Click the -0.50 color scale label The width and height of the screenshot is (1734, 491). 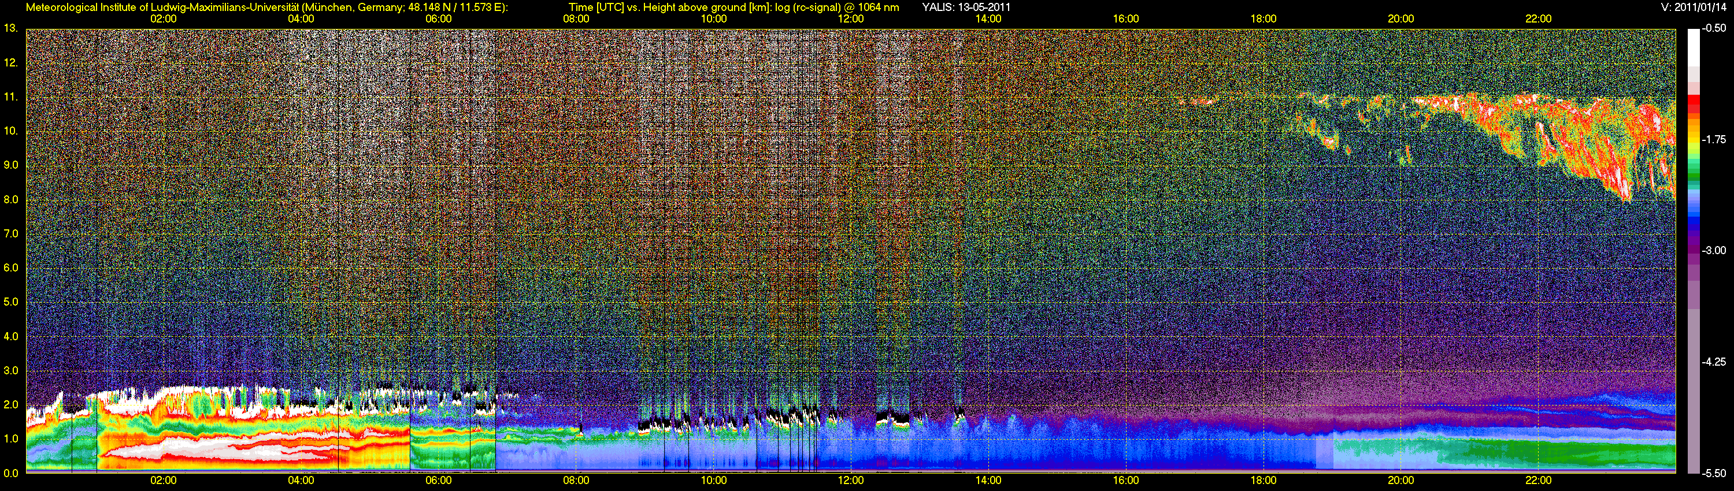point(1714,28)
